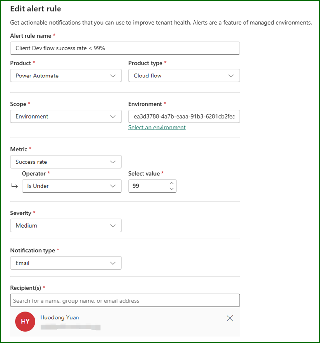Open the Scope dropdown set to Environment

pos(66,116)
